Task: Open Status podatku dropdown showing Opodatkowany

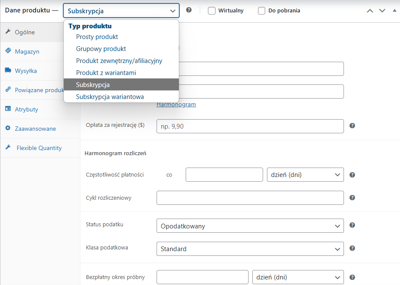Action: (x=250, y=226)
